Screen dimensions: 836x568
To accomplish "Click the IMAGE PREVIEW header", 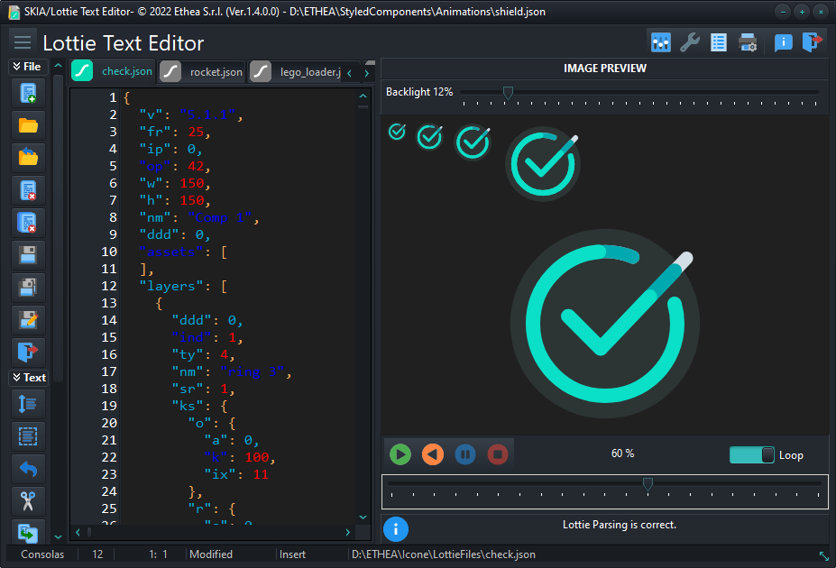I will tap(605, 69).
